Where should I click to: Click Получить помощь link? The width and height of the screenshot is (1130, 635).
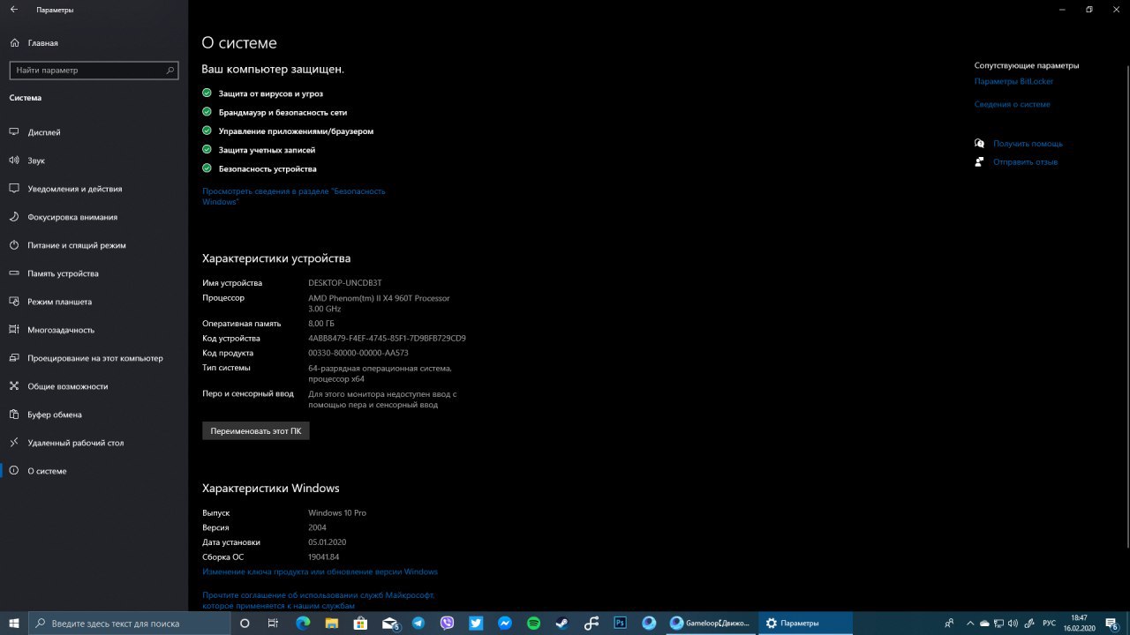coord(1028,144)
